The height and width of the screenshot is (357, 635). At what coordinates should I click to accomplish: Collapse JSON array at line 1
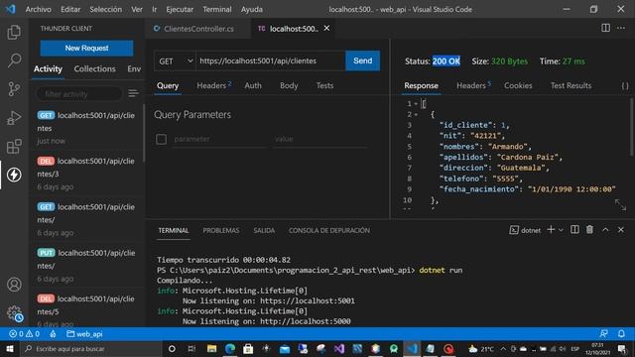click(416, 104)
